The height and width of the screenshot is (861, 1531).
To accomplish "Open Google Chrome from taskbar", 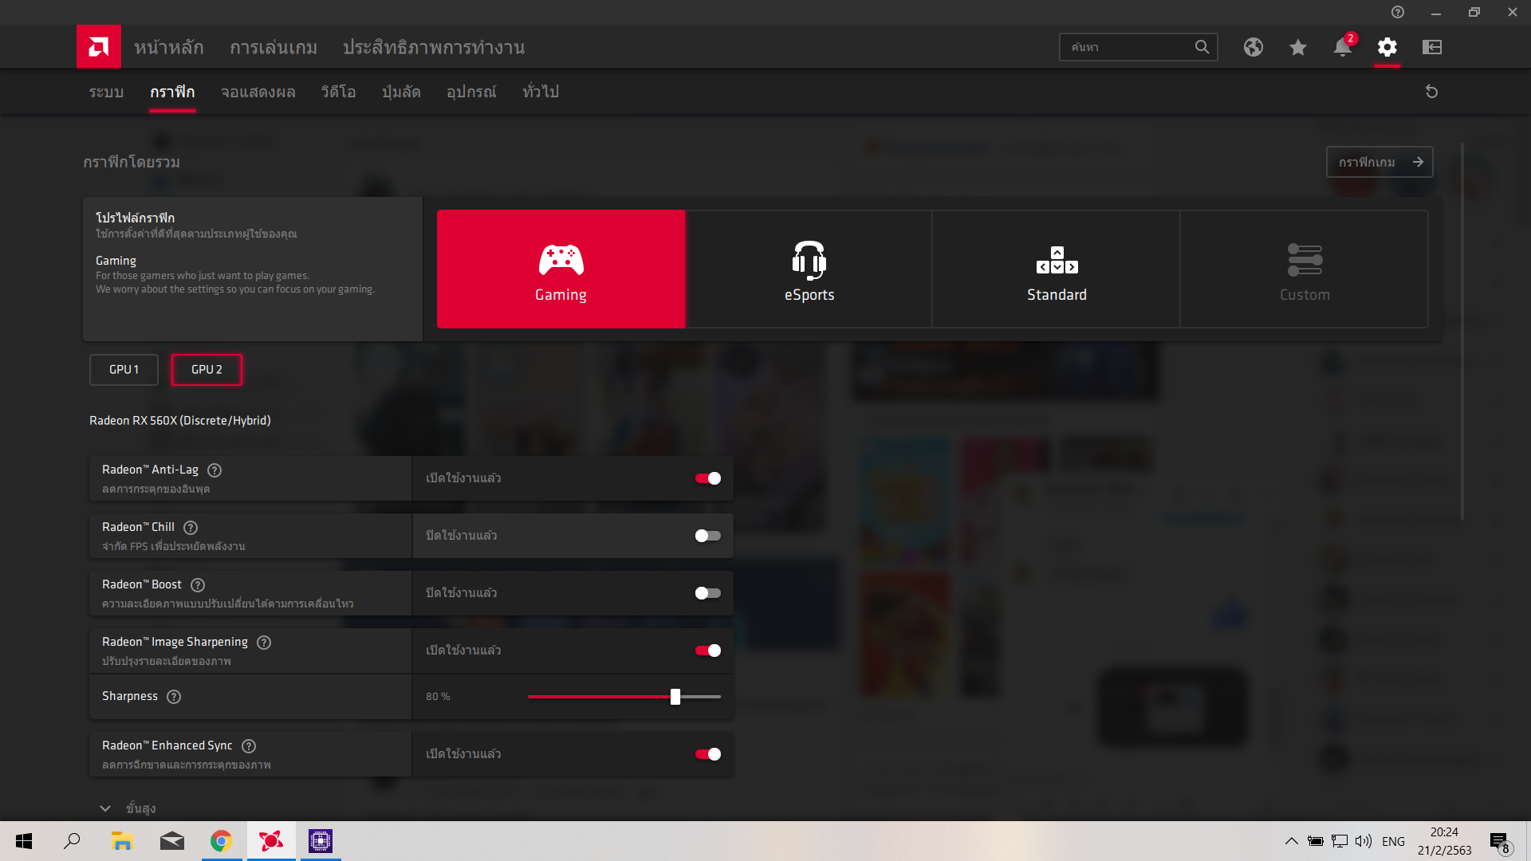I will [221, 841].
